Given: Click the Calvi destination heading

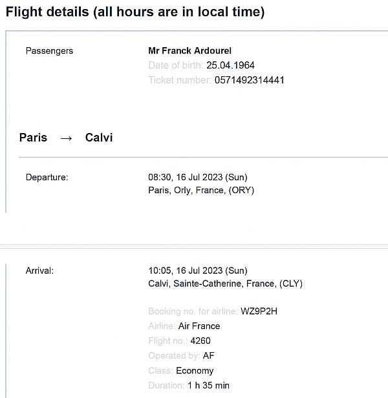Looking at the screenshot, I should click(x=99, y=138).
